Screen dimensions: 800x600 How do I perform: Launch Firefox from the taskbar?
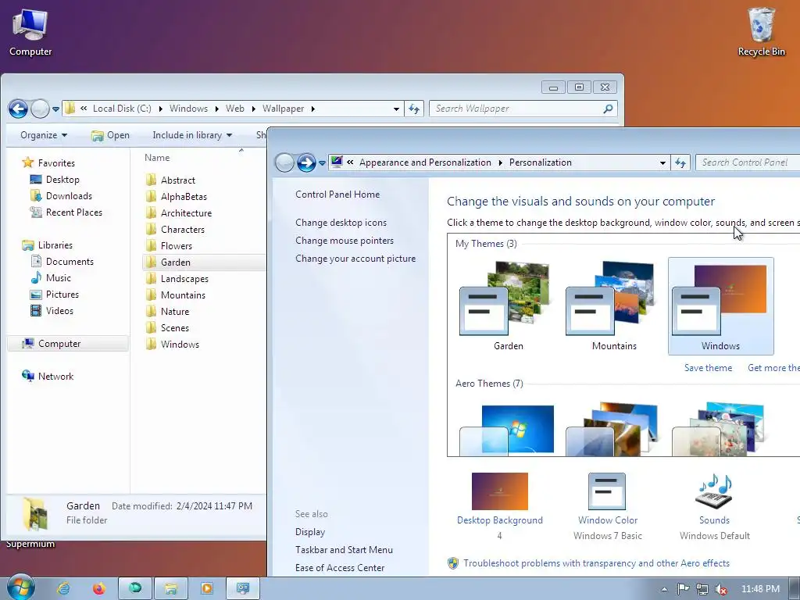pyautogui.click(x=99, y=588)
